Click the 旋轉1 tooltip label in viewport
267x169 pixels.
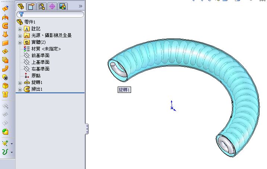coord(124,90)
